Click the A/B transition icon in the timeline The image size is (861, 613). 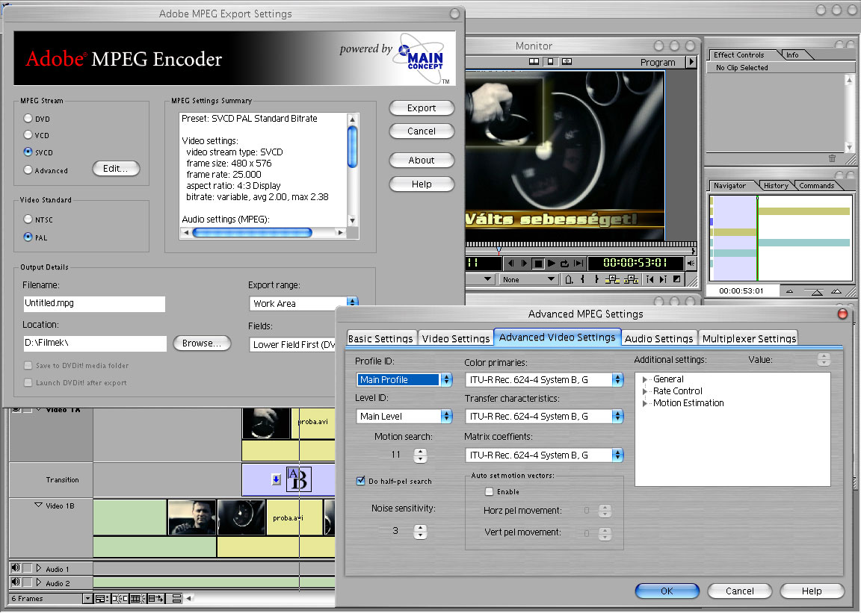click(x=299, y=479)
